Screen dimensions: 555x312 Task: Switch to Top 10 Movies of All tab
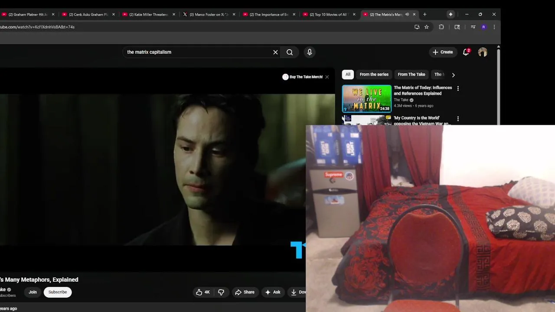329,14
